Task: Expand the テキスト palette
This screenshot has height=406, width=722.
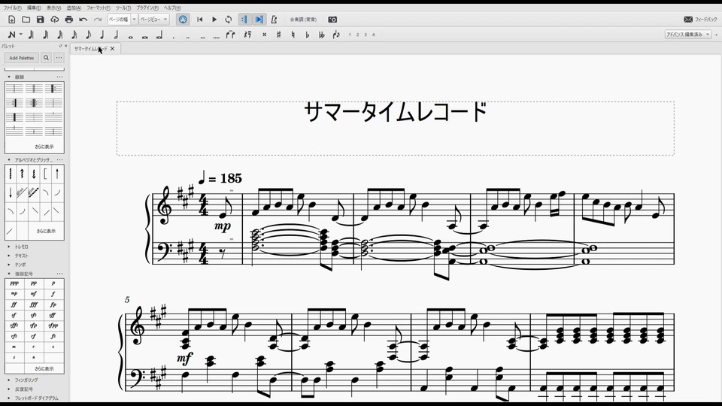Action: (x=9, y=256)
